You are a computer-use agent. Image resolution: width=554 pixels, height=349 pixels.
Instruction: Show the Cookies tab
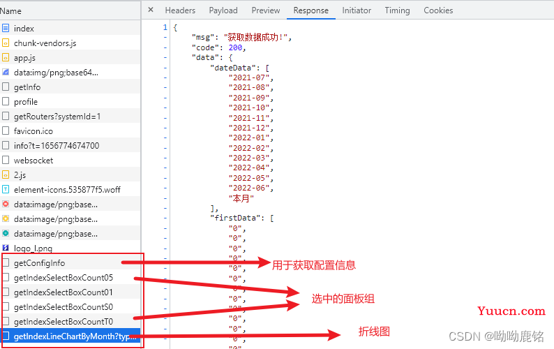pyautogui.click(x=438, y=10)
